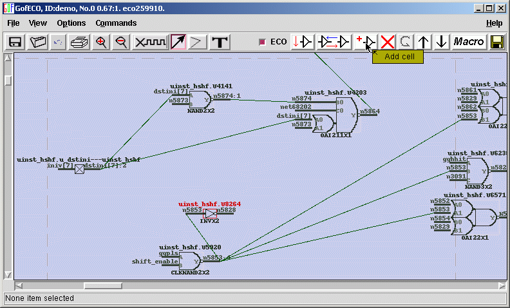510x308 pixels.
Task: Click the Add cell gate icon
Action: 366,42
